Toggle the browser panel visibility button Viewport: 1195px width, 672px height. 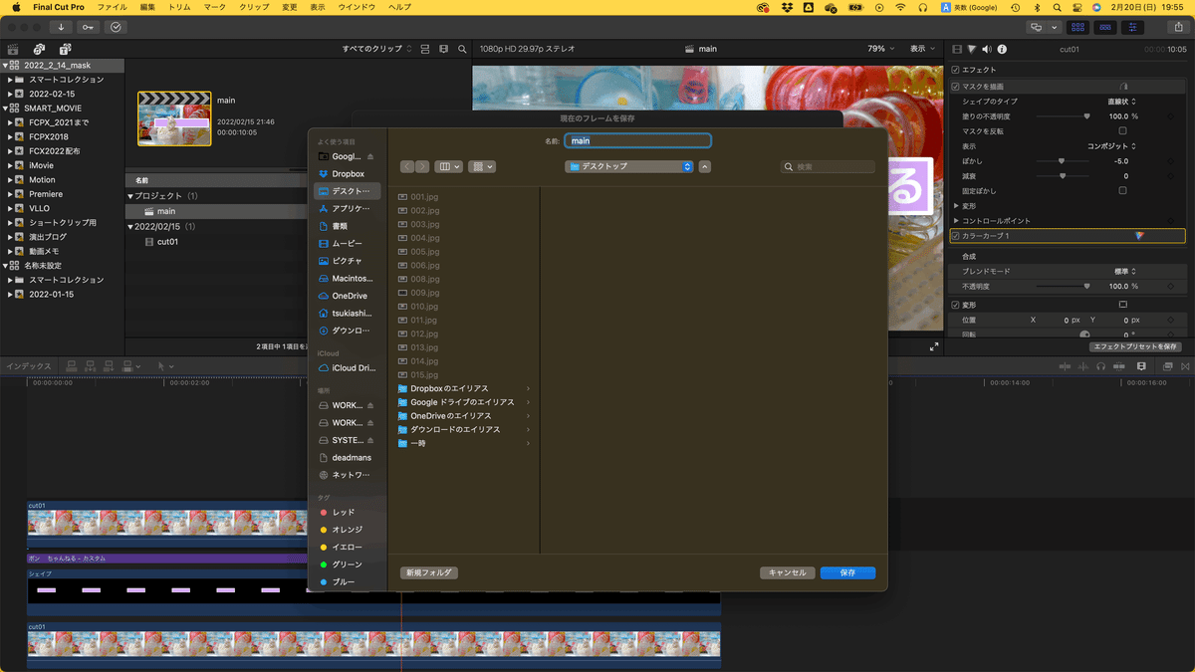pos(1078,27)
